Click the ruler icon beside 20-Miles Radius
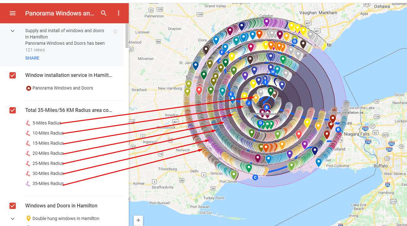Screen dimensions: 407x226 (28, 153)
